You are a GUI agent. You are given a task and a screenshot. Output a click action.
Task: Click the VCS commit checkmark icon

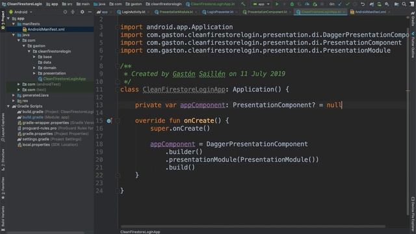[348, 4]
